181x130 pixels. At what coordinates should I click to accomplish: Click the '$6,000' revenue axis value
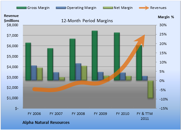coord(12,46)
